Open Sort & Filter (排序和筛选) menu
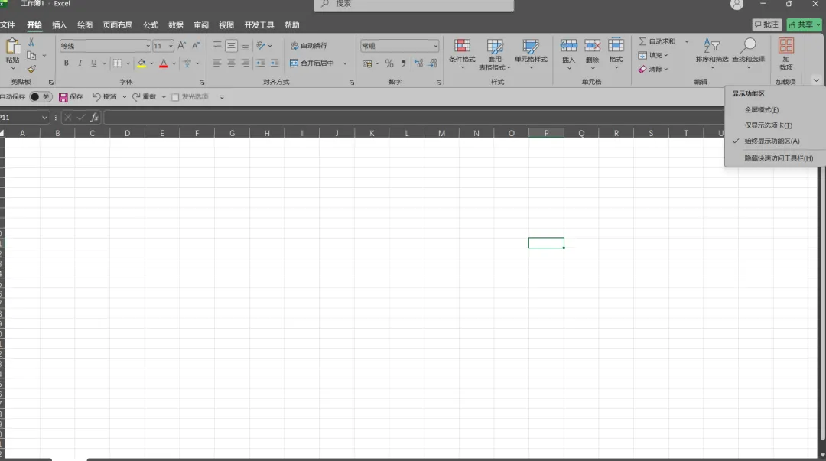The image size is (826, 461). pyautogui.click(x=712, y=53)
